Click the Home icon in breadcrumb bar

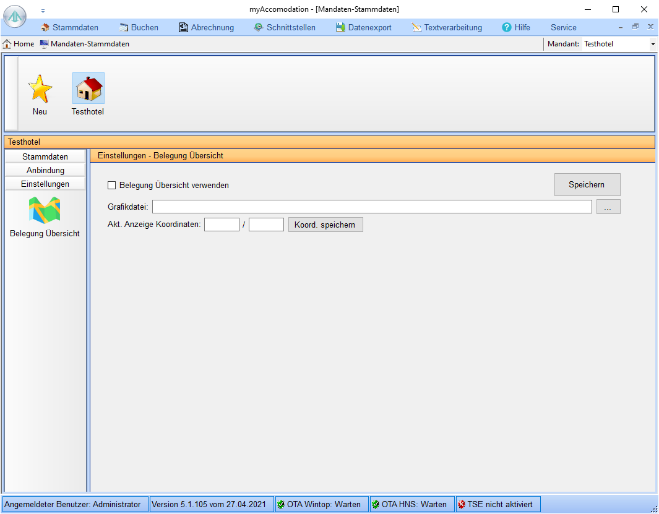click(7, 44)
